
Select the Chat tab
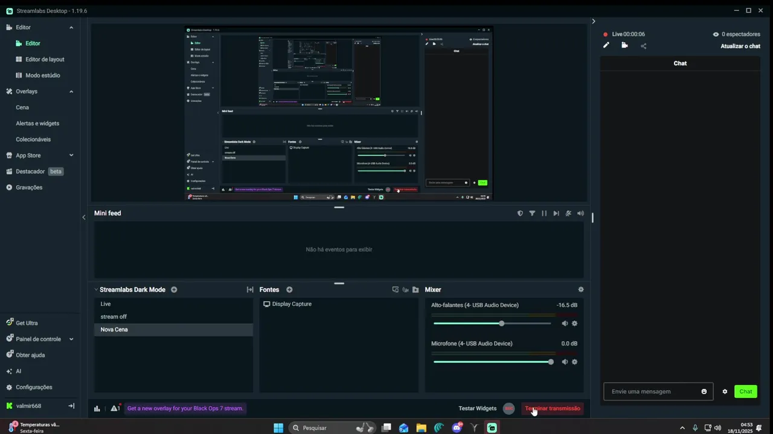pos(680,63)
